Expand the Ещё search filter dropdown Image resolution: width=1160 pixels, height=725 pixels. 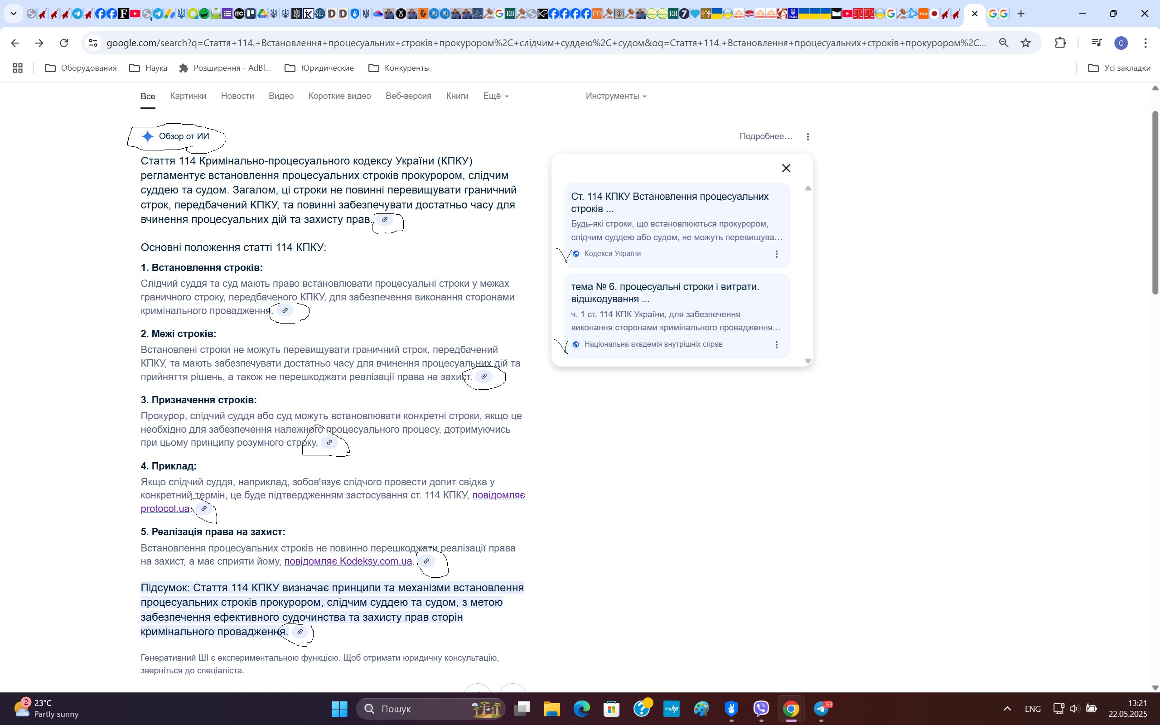[x=496, y=96]
